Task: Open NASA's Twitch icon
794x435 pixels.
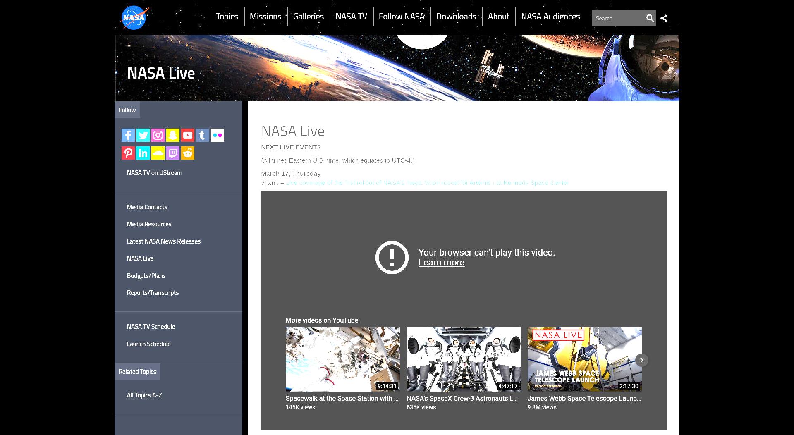Action: (x=173, y=153)
